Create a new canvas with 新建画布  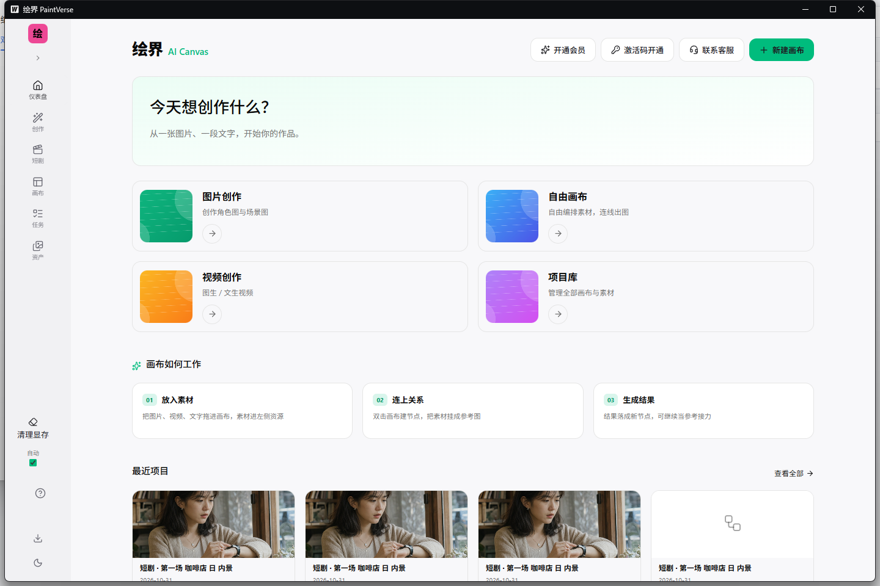coord(782,50)
